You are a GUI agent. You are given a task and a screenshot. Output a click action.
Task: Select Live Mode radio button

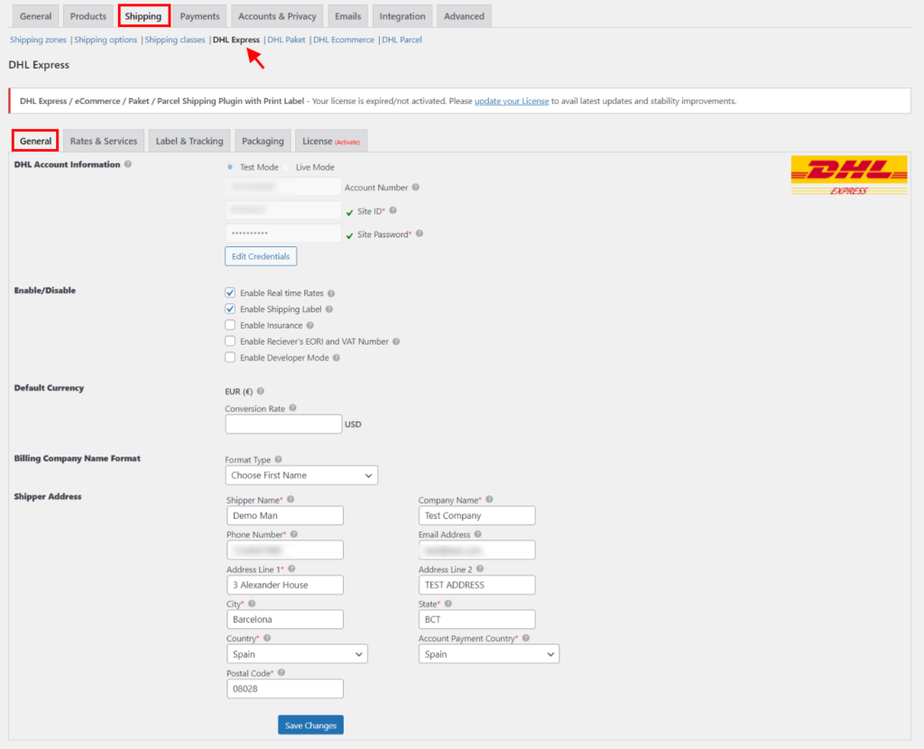pyautogui.click(x=286, y=167)
